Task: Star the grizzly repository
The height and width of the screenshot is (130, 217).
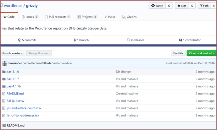Action: click(x=182, y=6)
